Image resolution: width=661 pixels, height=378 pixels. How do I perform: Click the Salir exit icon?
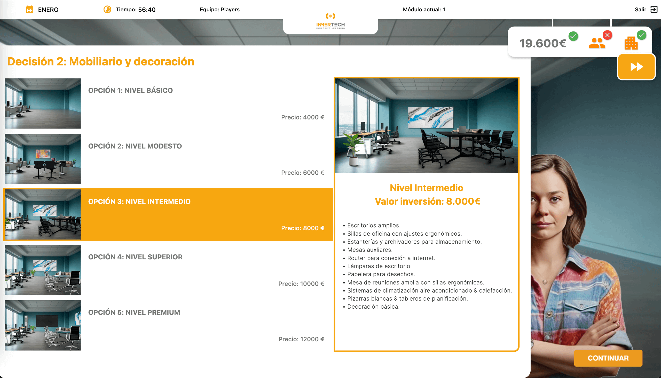[x=654, y=10]
